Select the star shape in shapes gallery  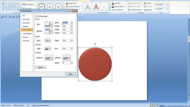point(18,10)
